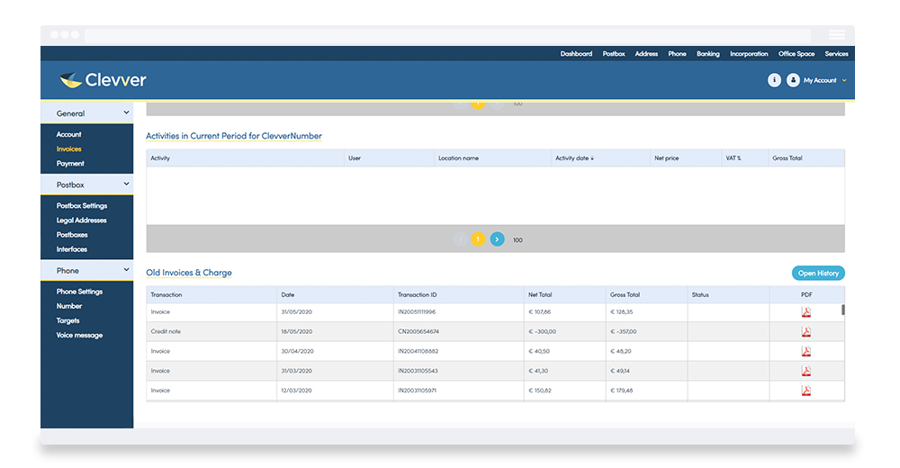Open Number in sidebar
Image resolution: width=900 pixels, height=468 pixels.
point(69,306)
